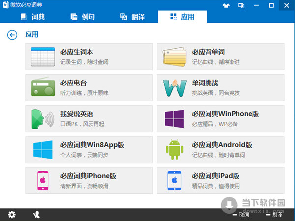Click the 听力训练，原汁原味 description
Screen dimensions: 295x221
[x=84, y=93]
